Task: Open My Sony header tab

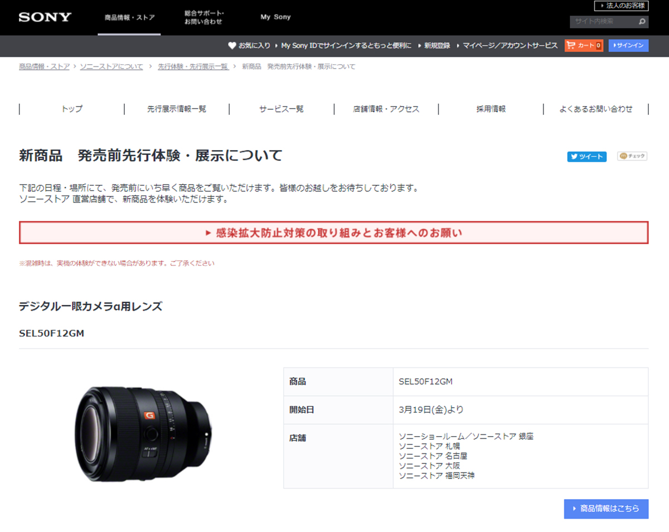Action: point(275,17)
